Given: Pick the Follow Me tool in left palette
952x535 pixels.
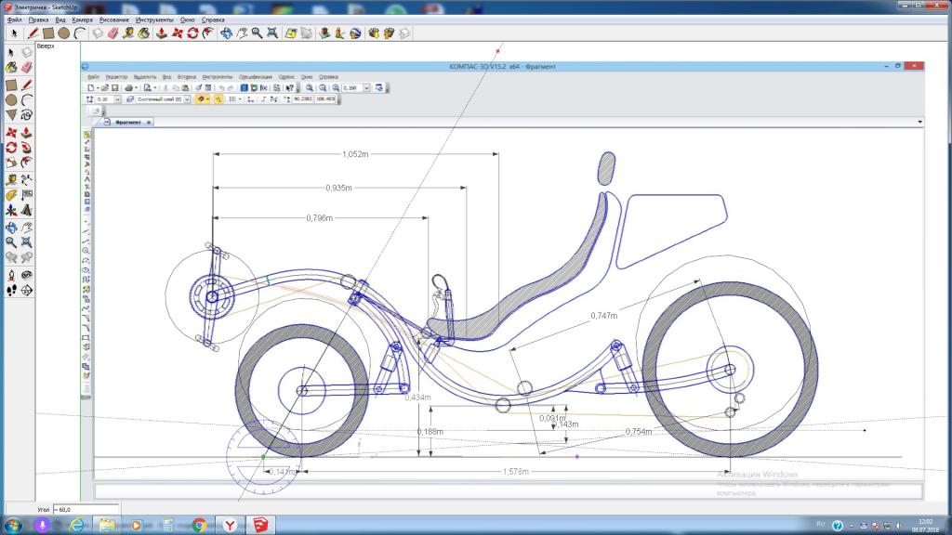Looking at the screenshot, I should click(26, 148).
